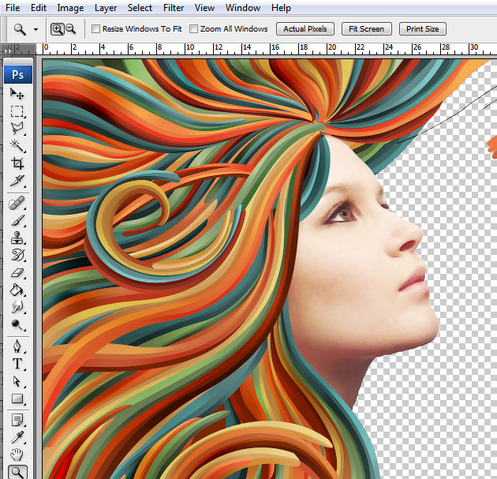
Task: Select the Brush tool
Action: tap(17, 220)
